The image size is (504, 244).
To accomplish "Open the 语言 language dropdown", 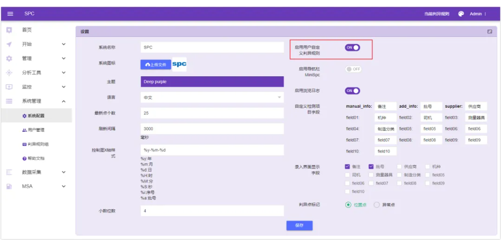I will [x=212, y=97].
